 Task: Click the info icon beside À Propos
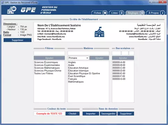(x=162, y=13)
